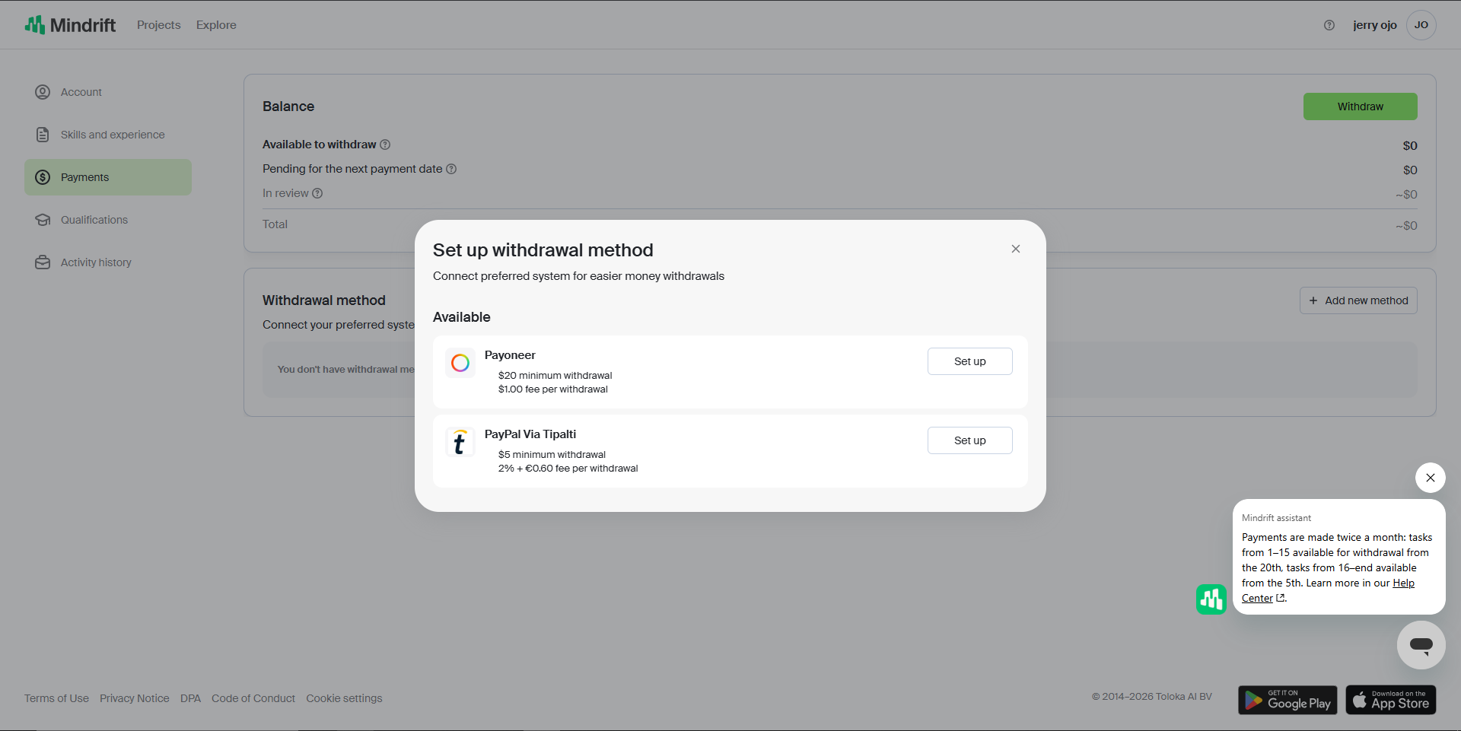The height and width of the screenshot is (731, 1461).
Task: Open the chat bubble widget
Action: tap(1421, 645)
